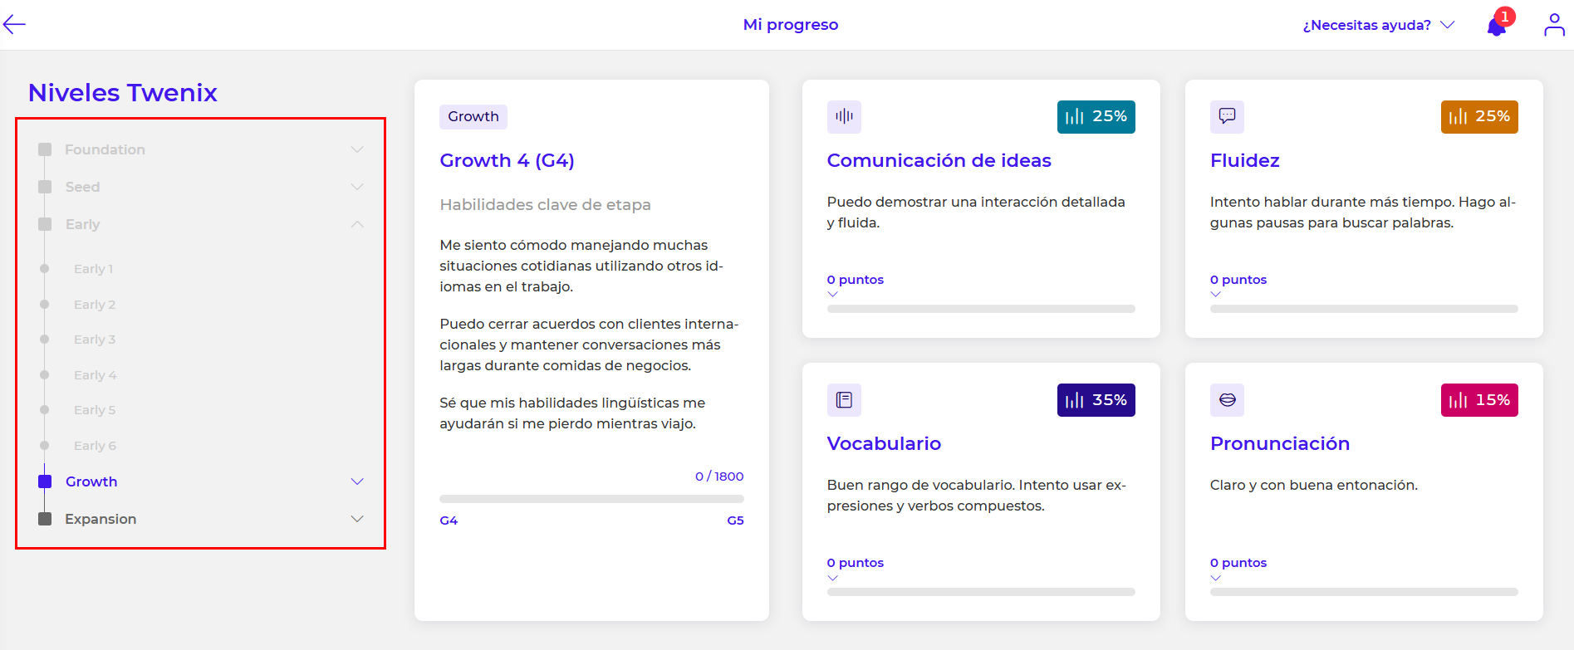Collapse the Early level section
Viewport: 1574px width, 650px height.
pyautogui.click(x=357, y=224)
